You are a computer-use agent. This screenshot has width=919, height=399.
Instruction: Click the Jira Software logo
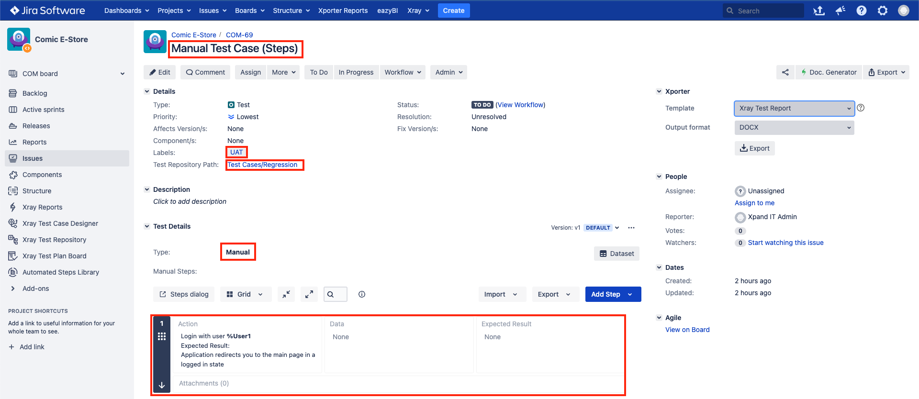click(47, 11)
